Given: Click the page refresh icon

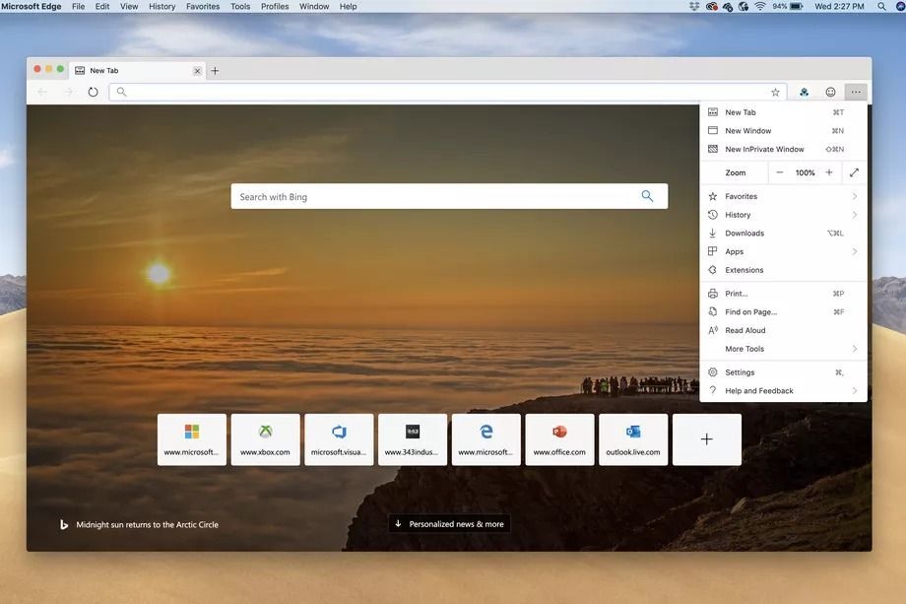Looking at the screenshot, I should [x=93, y=91].
